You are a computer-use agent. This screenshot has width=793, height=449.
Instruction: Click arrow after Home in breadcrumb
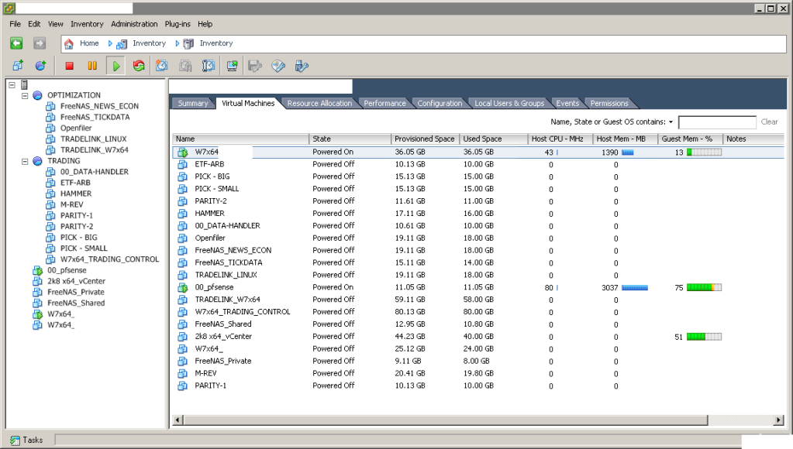tap(110, 43)
